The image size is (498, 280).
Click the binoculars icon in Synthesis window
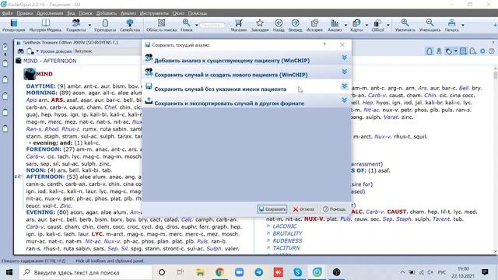click(21, 51)
